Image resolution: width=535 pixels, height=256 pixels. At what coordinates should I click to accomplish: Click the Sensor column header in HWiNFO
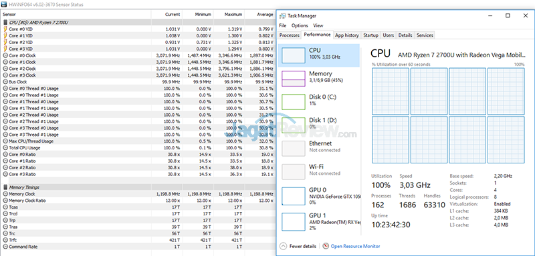[x=76, y=15]
